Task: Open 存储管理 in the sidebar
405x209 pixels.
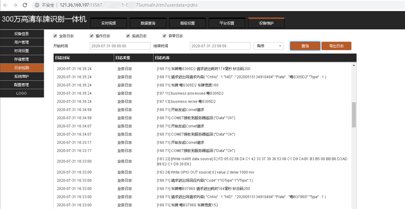Action: coord(22,59)
